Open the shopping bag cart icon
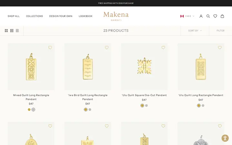Viewport: 232px width, 145px height. coord(222,16)
